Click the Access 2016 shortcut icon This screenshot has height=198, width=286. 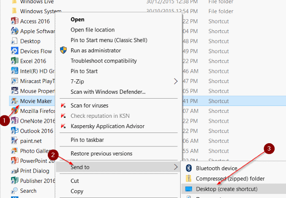[15, 21]
